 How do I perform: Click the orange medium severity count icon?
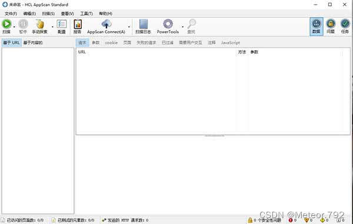(x=306, y=220)
